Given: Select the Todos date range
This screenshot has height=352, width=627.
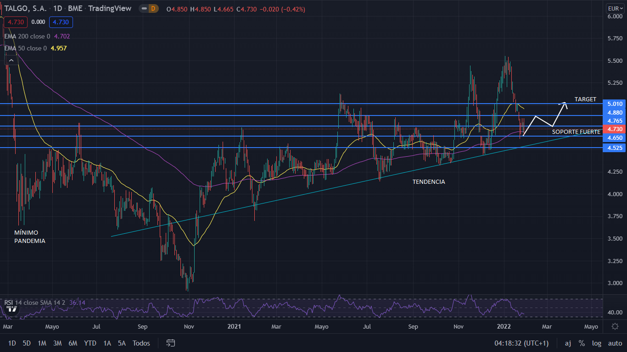Looking at the screenshot, I should pyautogui.click(x=141, y=343).
